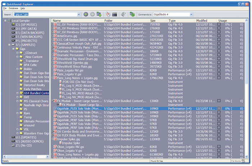Click the green round search button

86,14
